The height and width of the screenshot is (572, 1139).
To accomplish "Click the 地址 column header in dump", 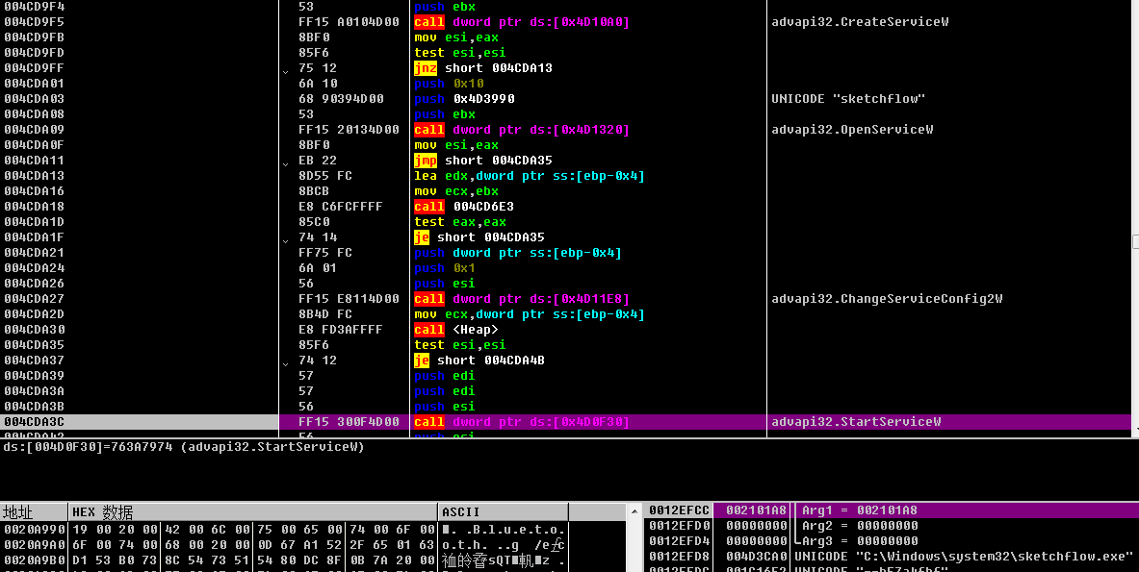I will pos(18,512).
